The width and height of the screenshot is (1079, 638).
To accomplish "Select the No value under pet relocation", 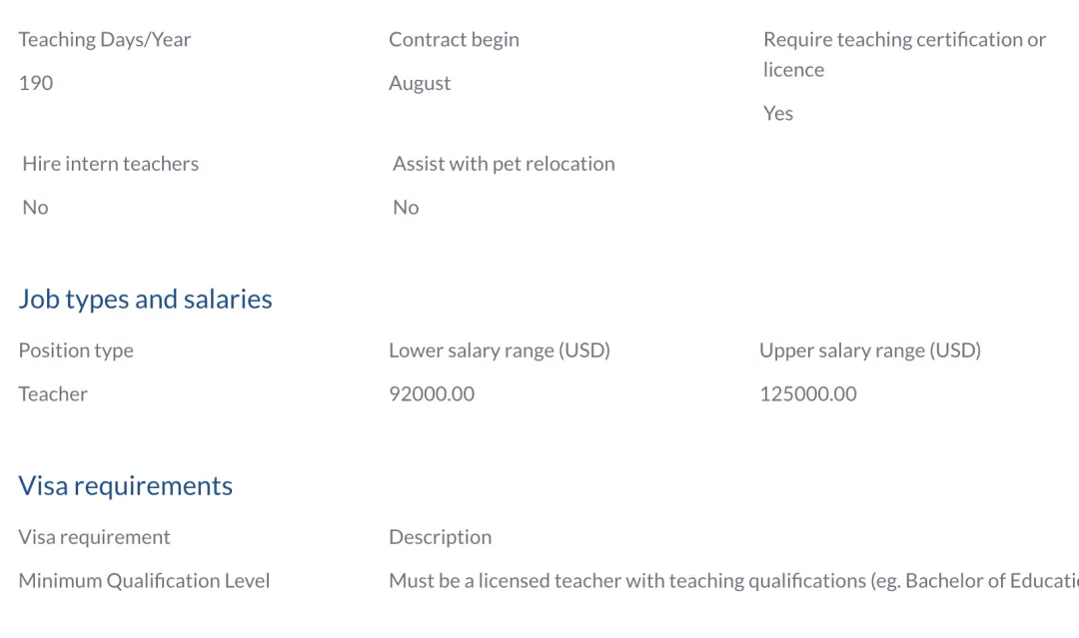I will coord(406,208).
